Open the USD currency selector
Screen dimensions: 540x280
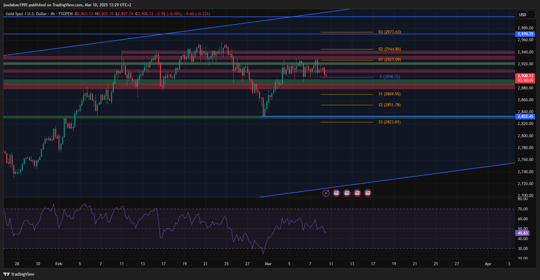click(522, 15)
